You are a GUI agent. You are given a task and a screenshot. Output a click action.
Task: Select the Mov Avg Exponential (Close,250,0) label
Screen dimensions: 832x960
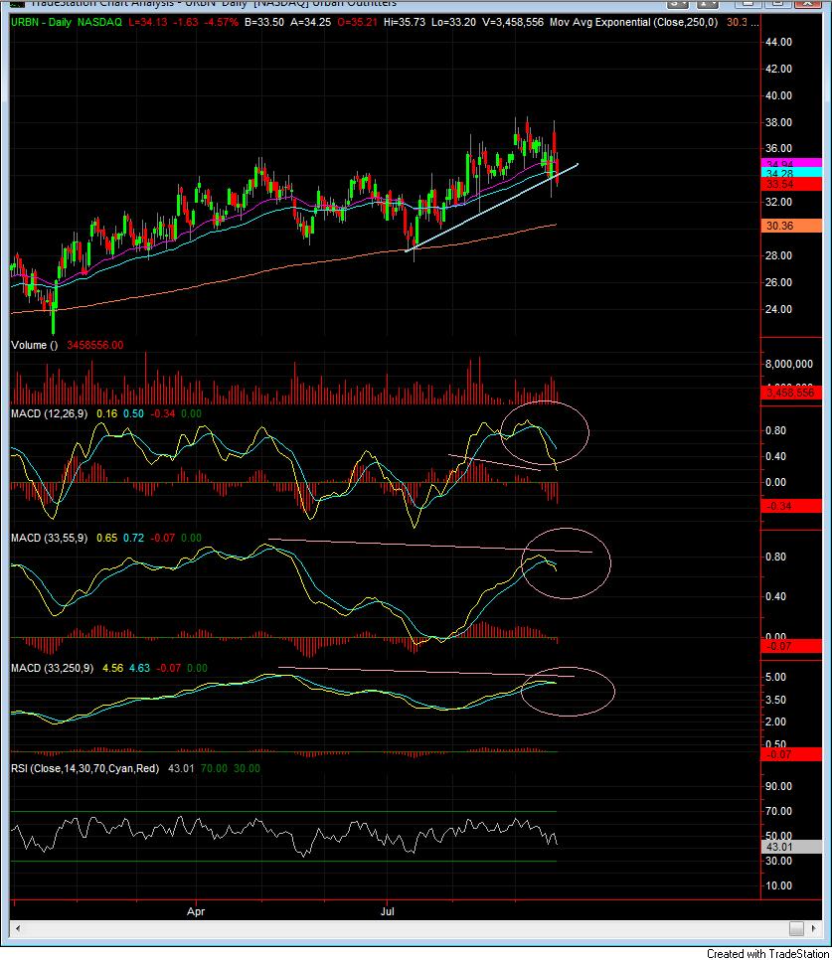point(633,22)
